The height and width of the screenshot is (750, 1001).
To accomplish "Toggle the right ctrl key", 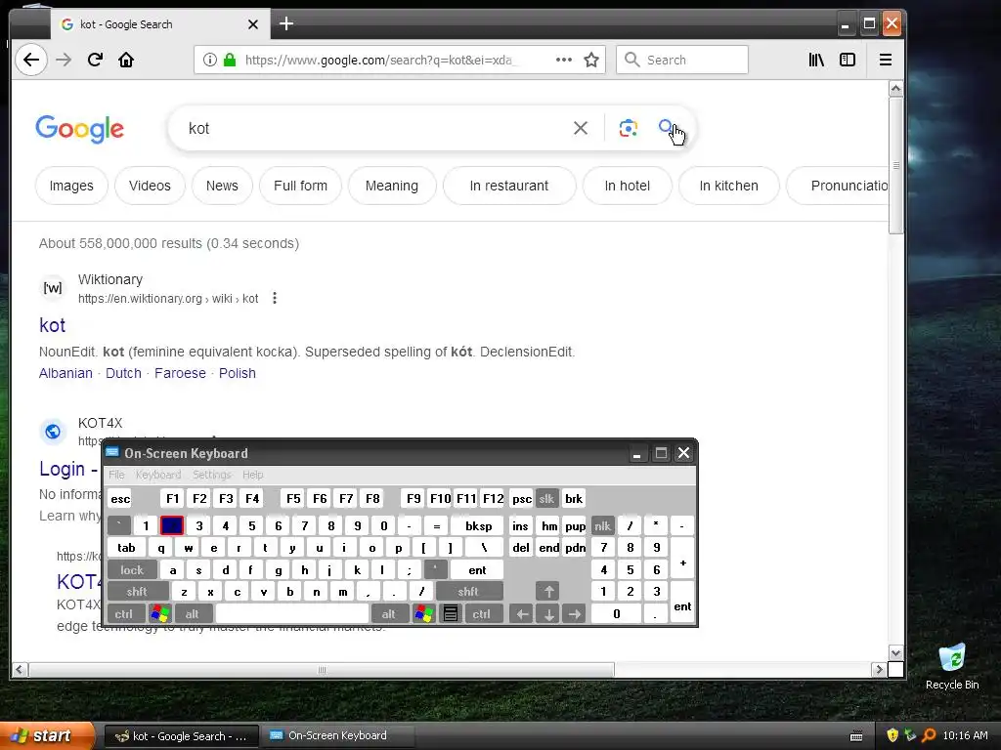I will coord(482,614).
